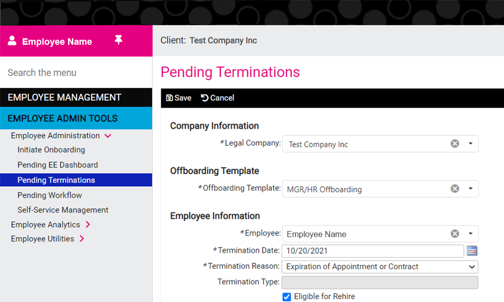Open the Legal Company dropdown arrow
This screenshot has height=302, width=504.
pyautogui.click(x=470, y=144)
